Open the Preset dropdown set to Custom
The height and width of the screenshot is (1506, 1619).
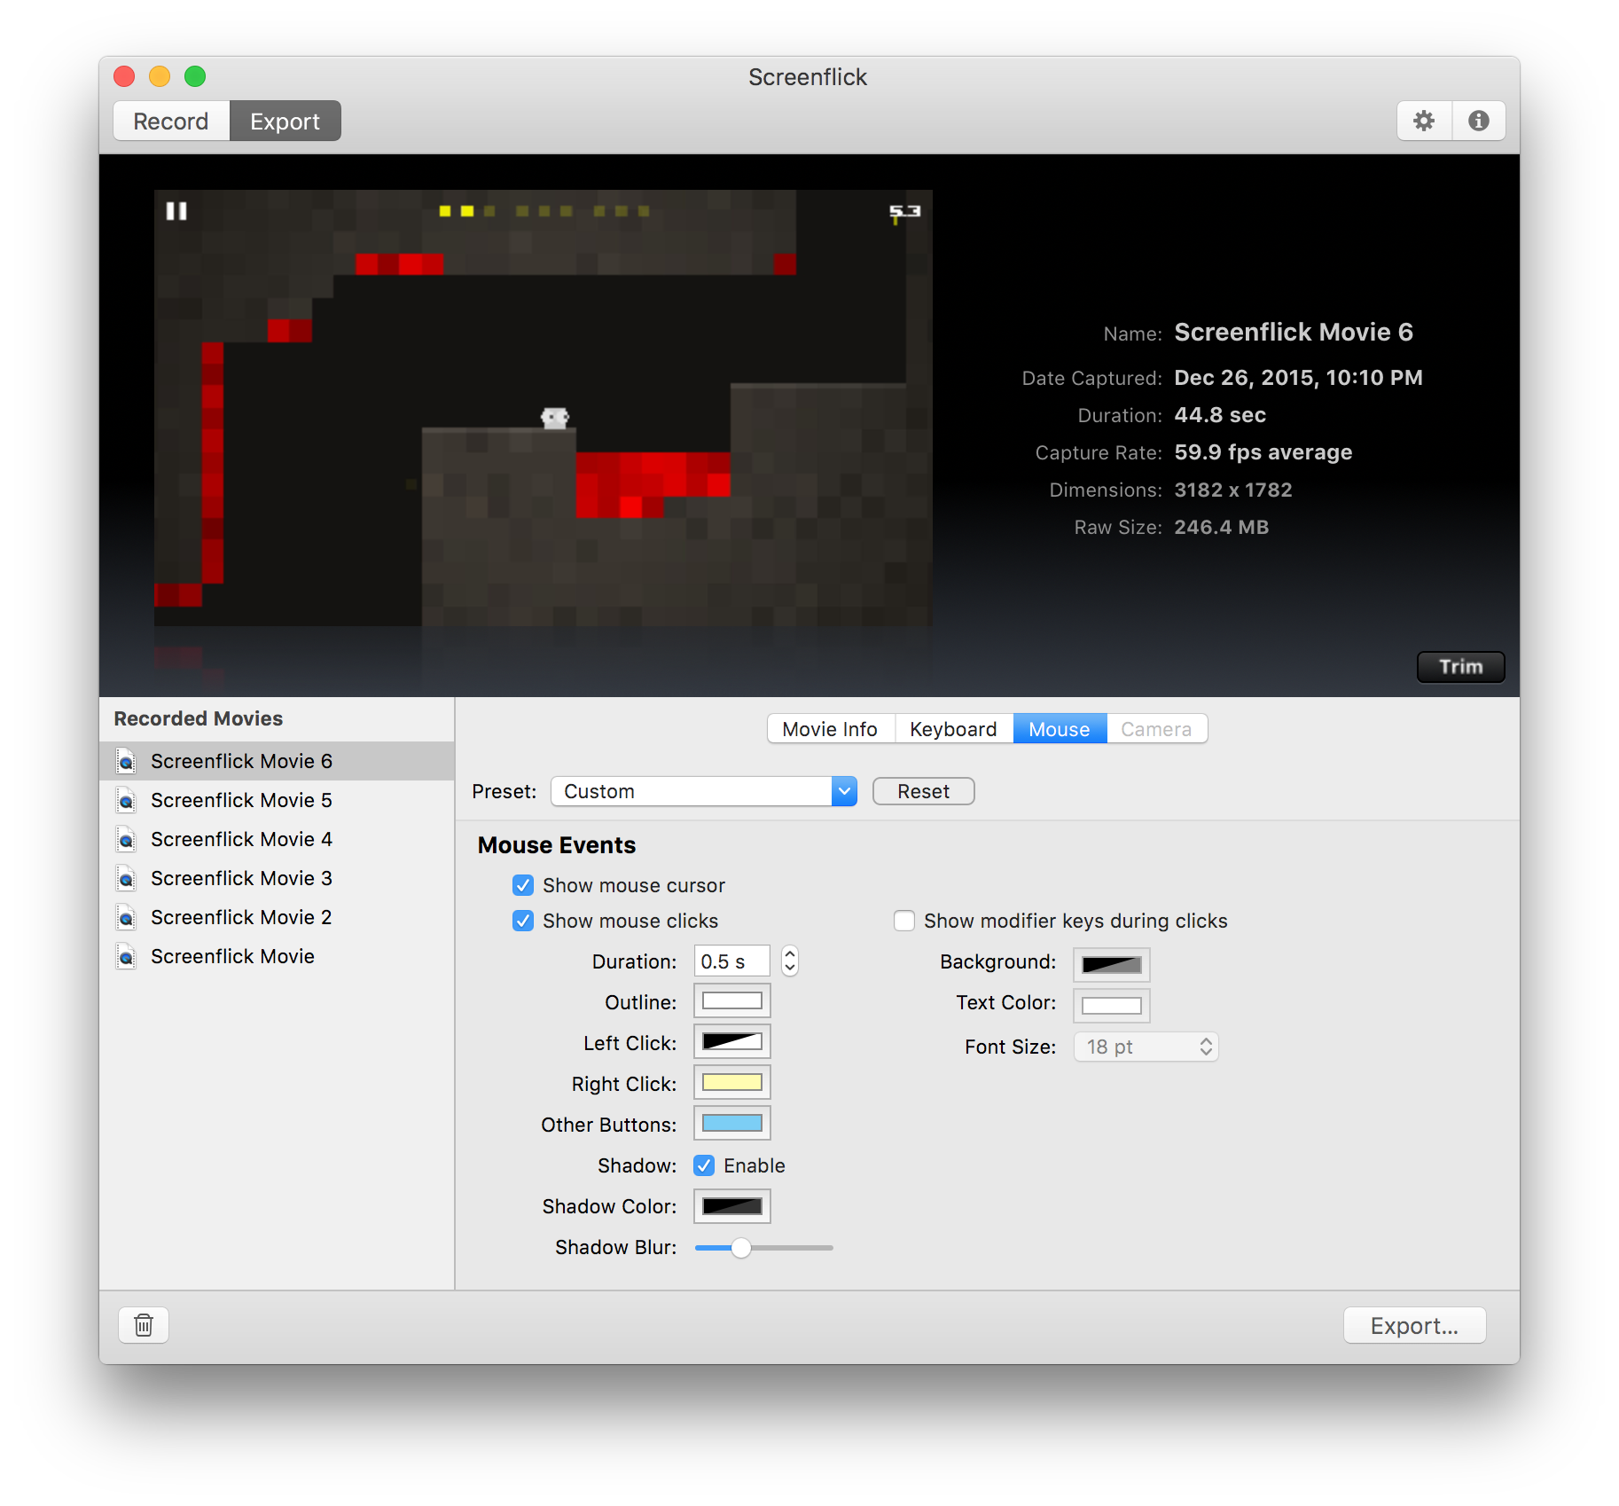(x=704, y=791)
